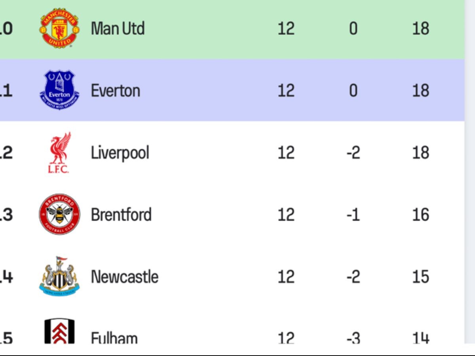Image resolution: width=475 pixels, height=356 pixels.
Task: Click Newcastle's 15 points value
Action: pyautogui.click(x=420, y=276)
